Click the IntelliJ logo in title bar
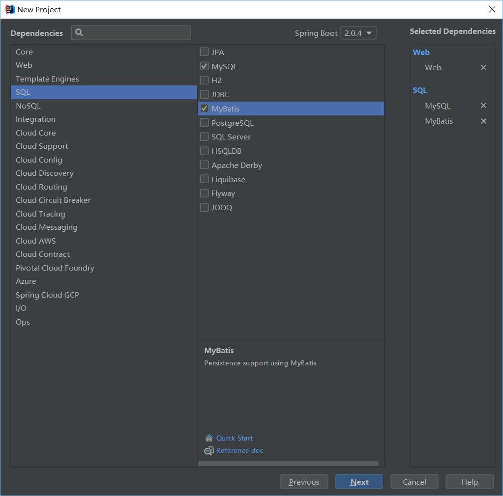The image size is (503, 496). click(9, 9)
